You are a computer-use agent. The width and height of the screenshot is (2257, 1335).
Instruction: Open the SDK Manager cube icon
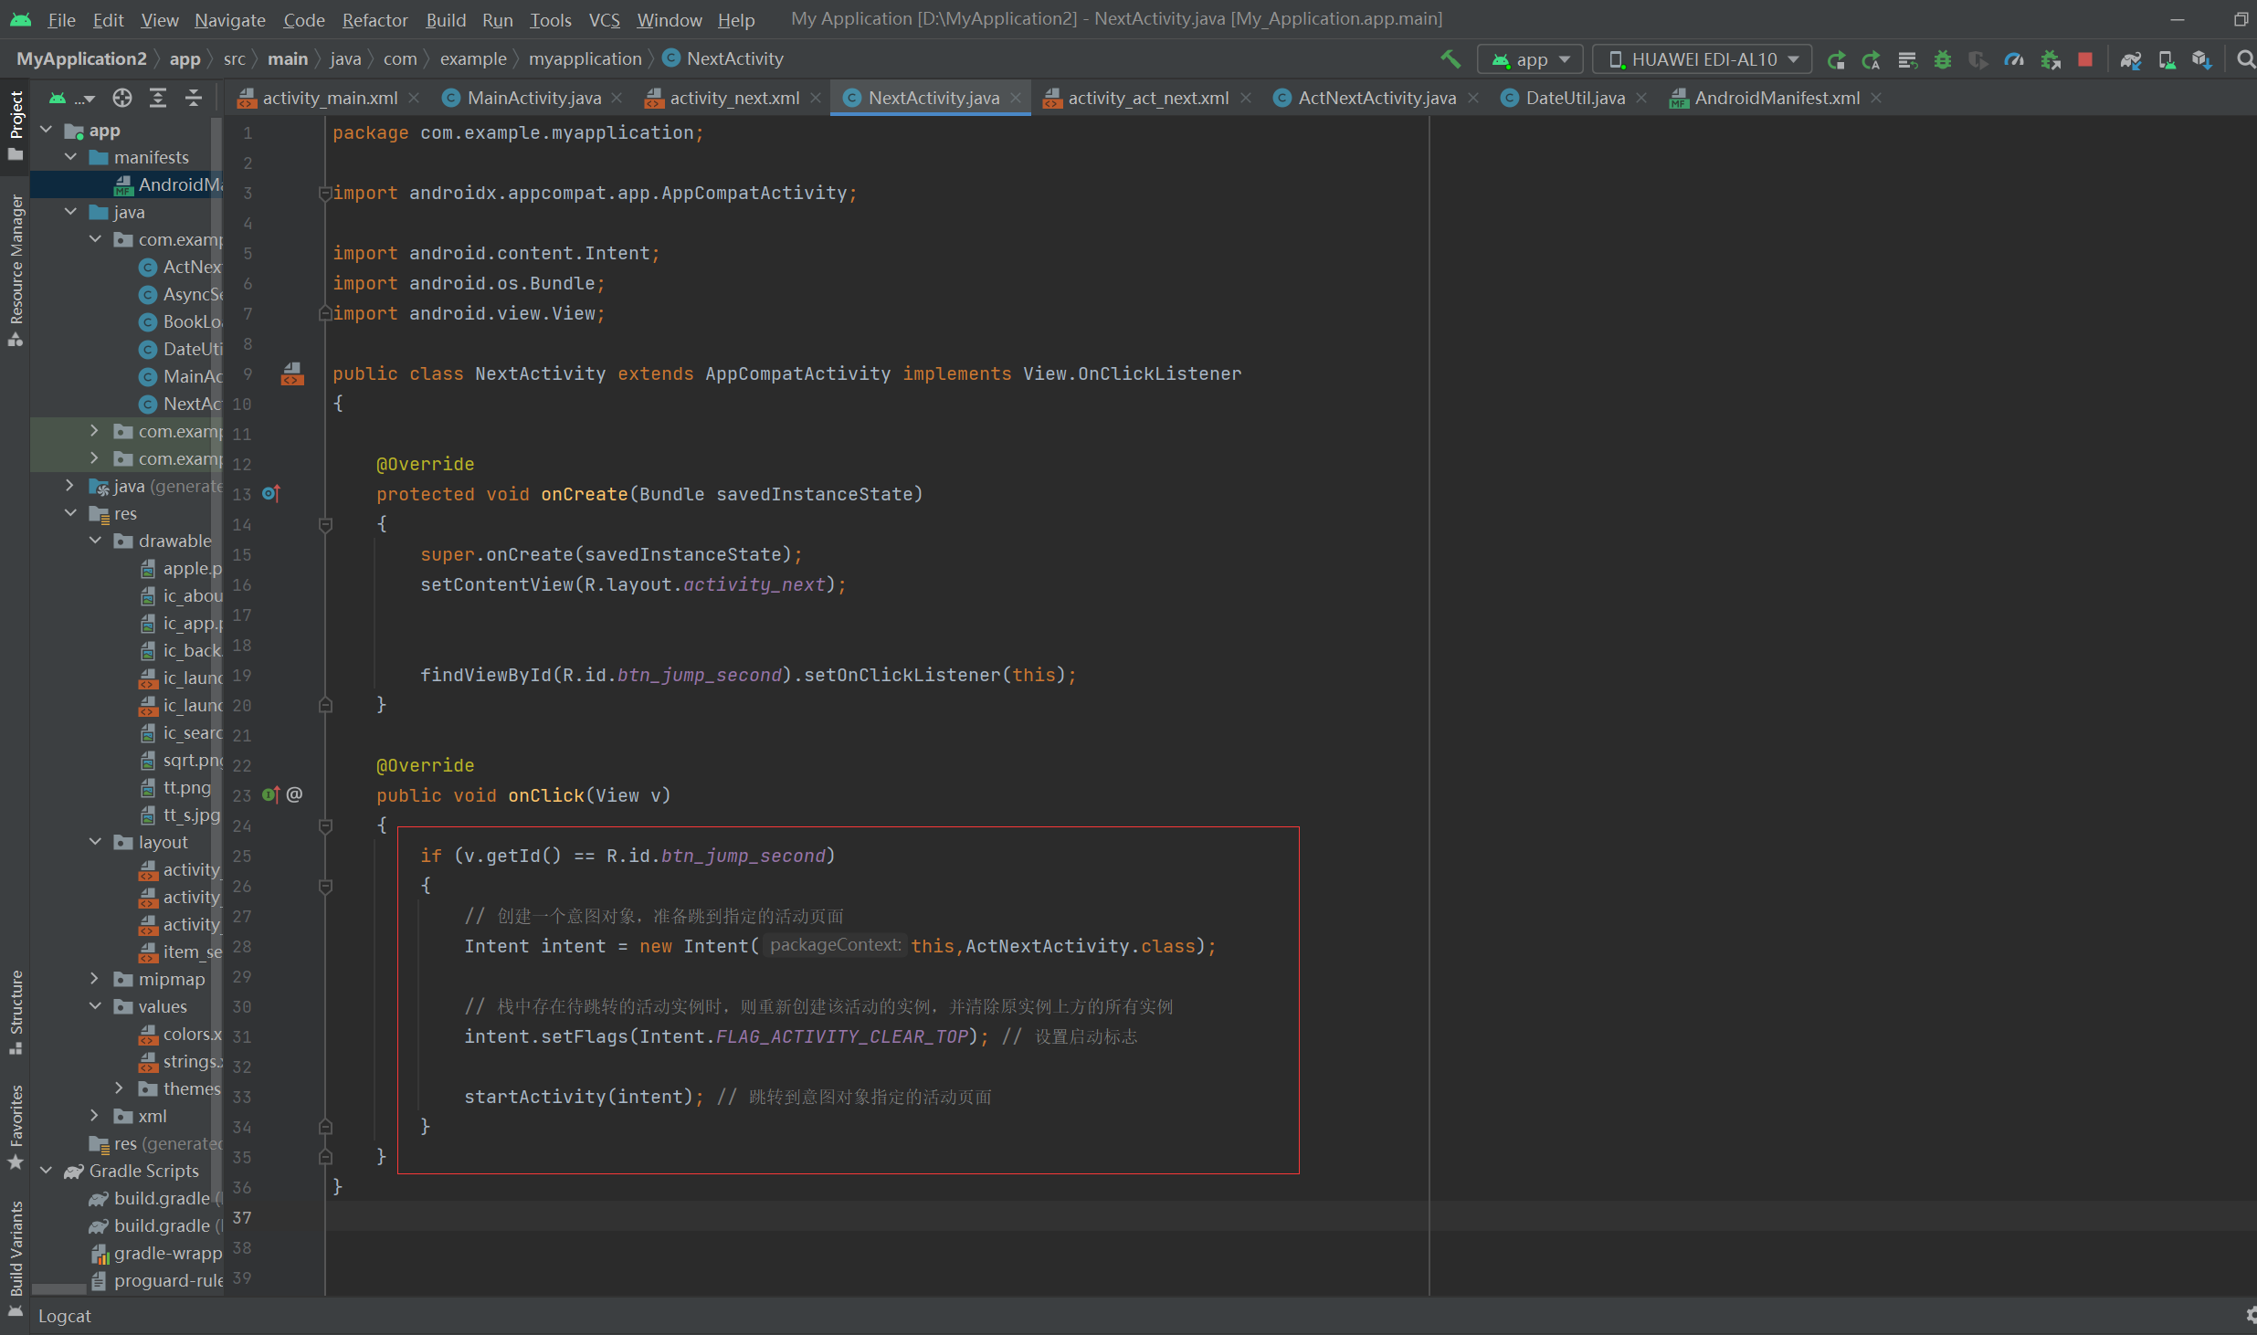point(2201,59)
